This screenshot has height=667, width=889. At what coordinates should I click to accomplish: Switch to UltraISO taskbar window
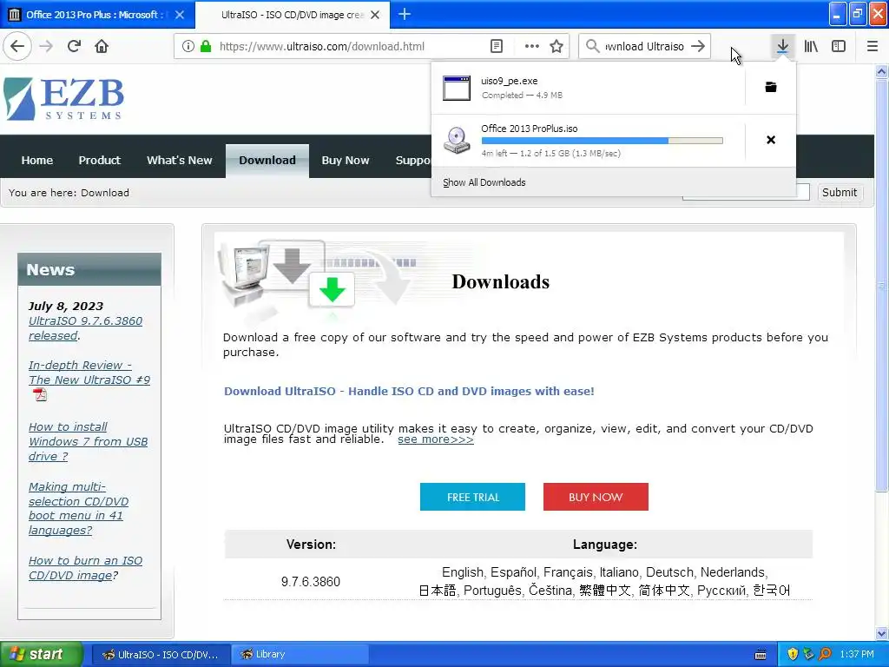(x=161, y=655)
